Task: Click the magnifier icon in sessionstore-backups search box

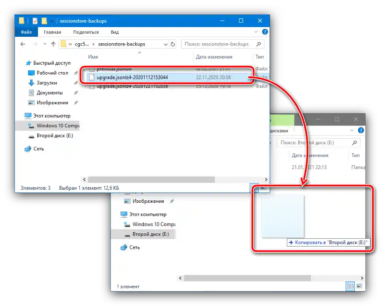Action: point(259,44)
